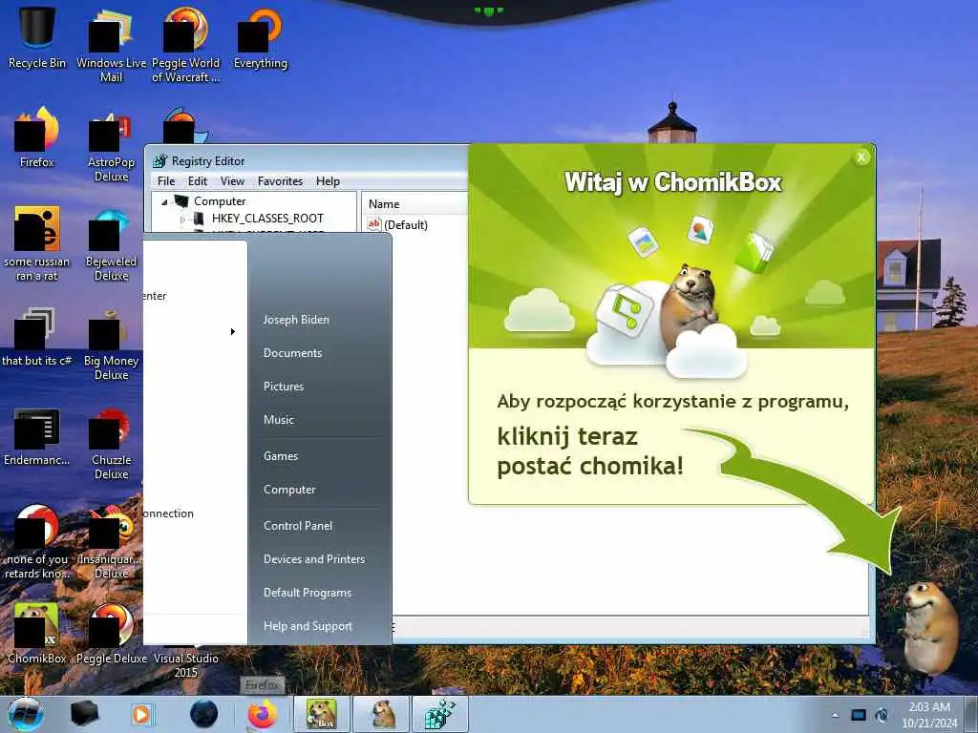Open Default Programs from Start menu
This screenshot has width=978, height=733.
click(308, 593)
